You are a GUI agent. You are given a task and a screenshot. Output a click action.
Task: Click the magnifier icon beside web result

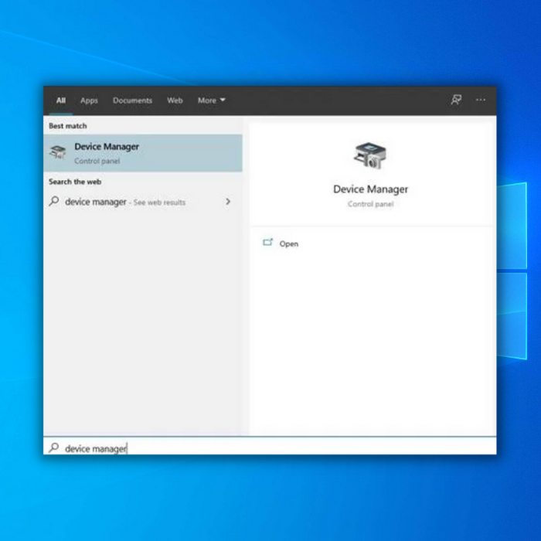pyautogui.click(x=54, y=201)
